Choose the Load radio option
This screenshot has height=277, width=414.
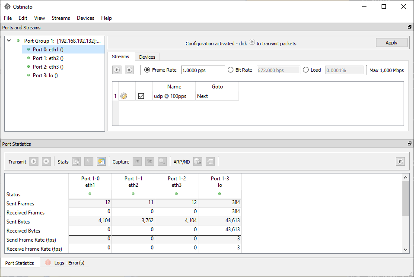pyautogui.click(x=306, y=70)
